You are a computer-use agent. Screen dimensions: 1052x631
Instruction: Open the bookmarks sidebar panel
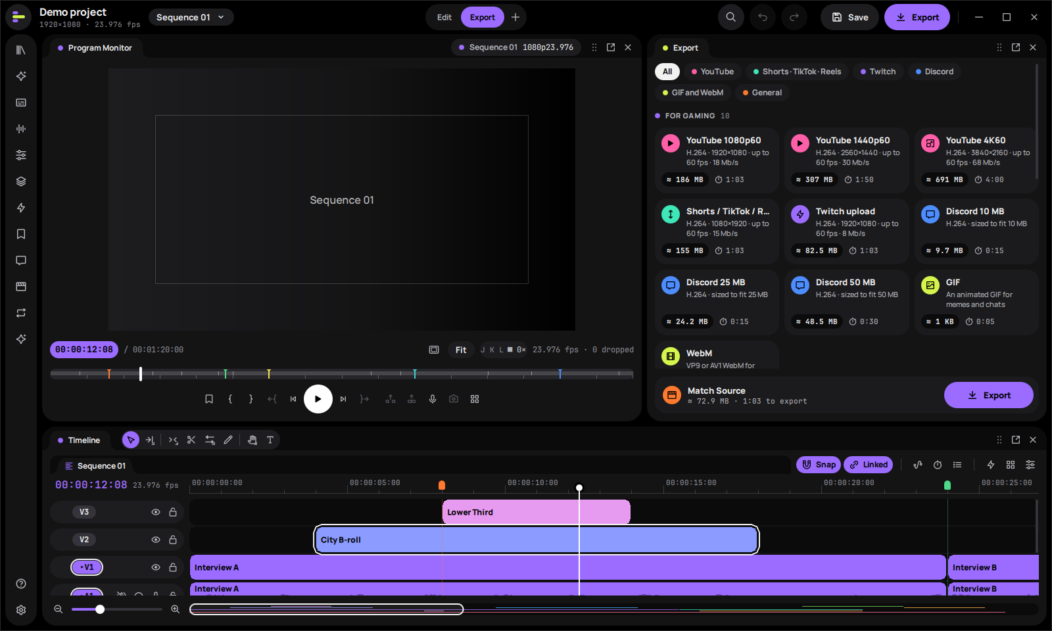coord(21,234)
